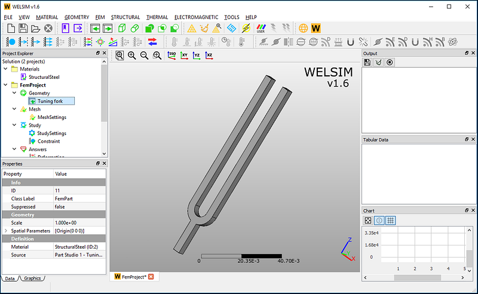Clear mesh with the broom icon

tap(204, 28)
